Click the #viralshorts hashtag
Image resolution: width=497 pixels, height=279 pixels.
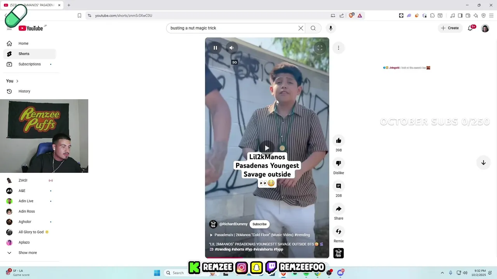(263, 250)
